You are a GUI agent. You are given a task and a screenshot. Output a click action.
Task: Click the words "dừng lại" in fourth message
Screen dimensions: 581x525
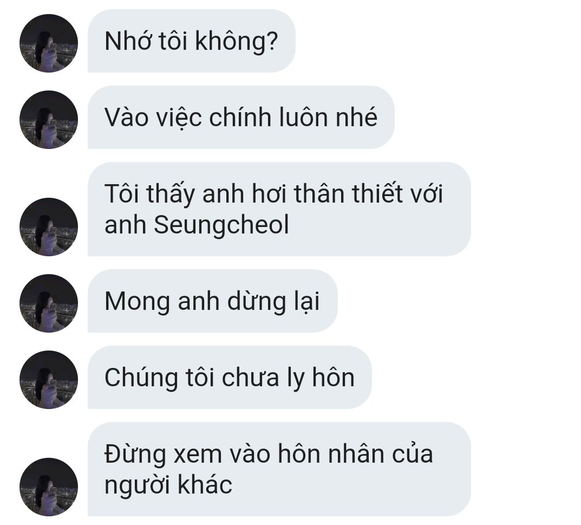273,301
